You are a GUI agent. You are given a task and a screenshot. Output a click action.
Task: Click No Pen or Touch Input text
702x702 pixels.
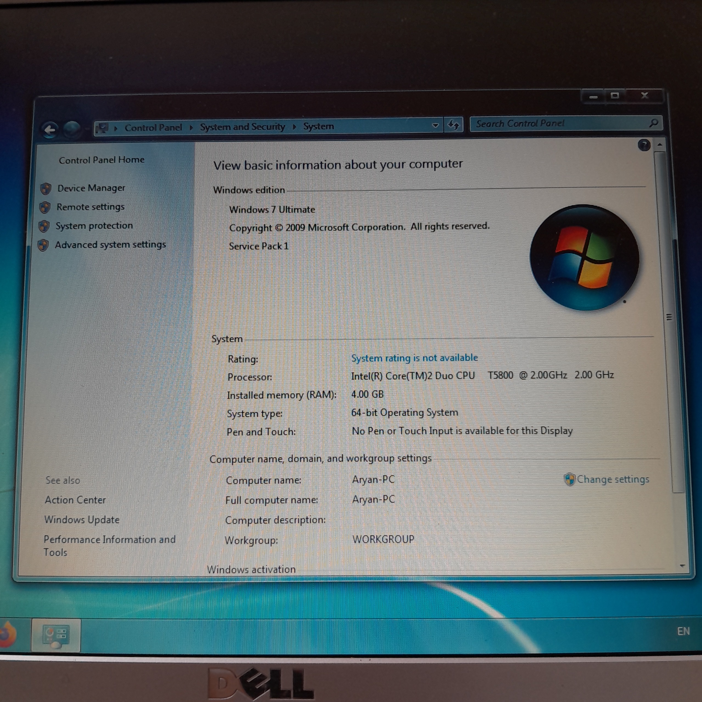(x=462, y=431)
